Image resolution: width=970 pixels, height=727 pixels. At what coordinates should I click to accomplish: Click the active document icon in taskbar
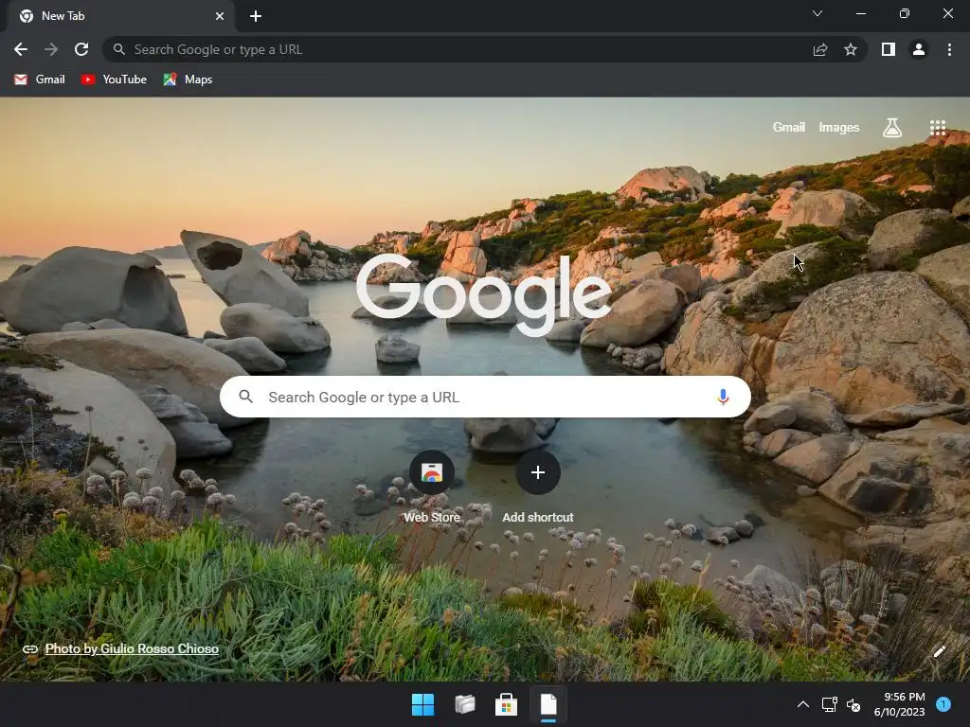[548, 704]
